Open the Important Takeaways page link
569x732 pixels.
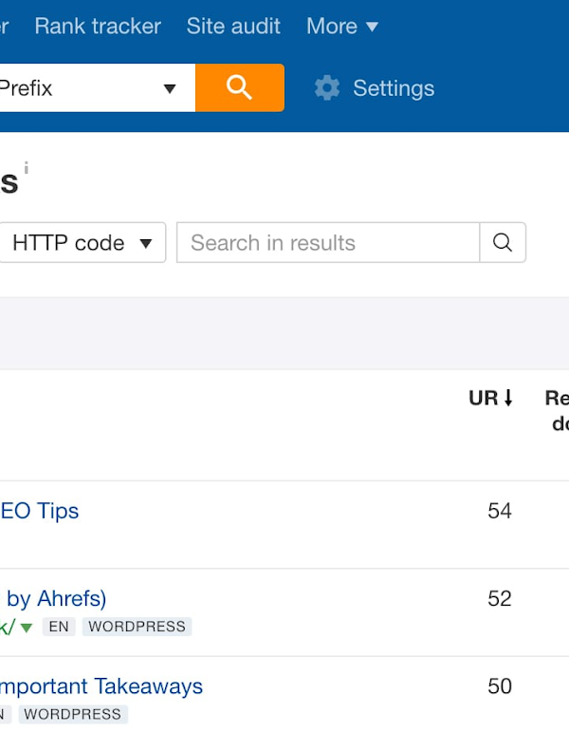click(x=101, y=686)
